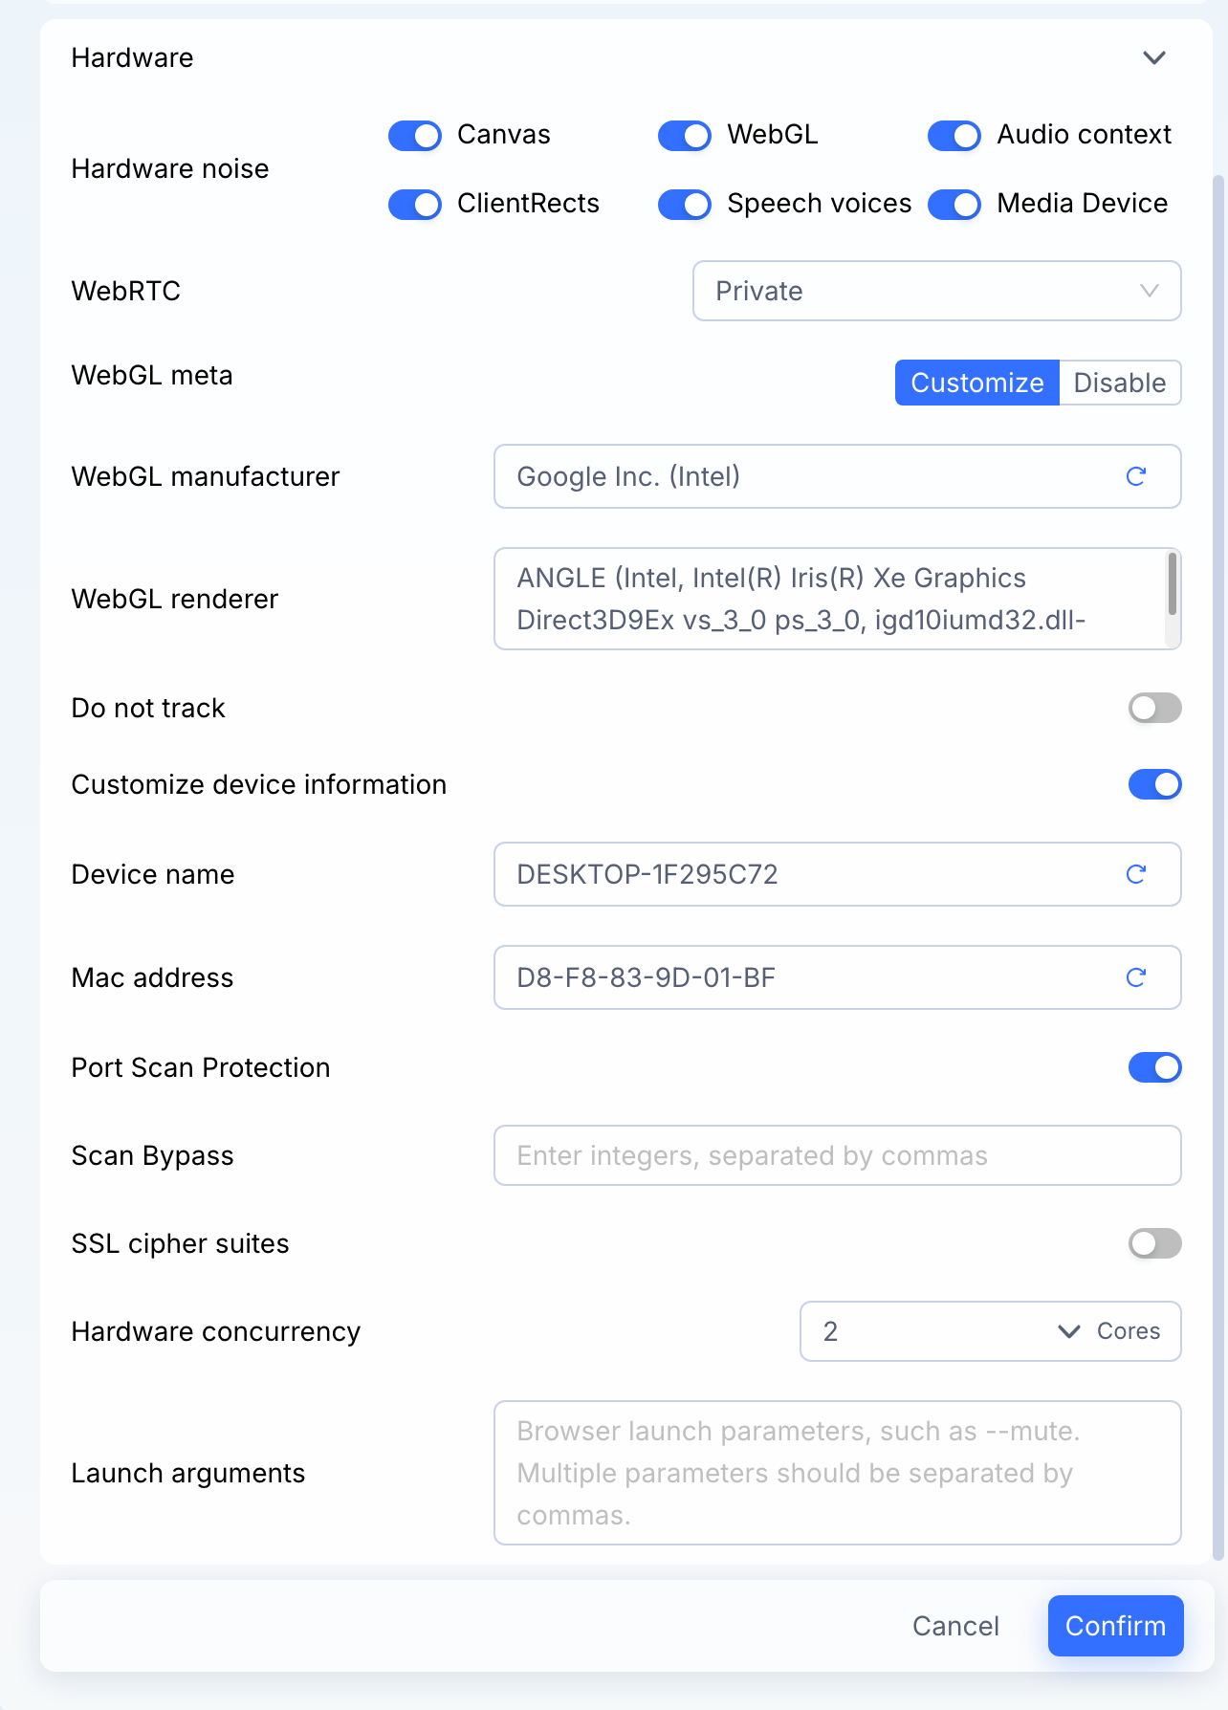Enable SSL cipher suites switch
The width and height of the screenshot is (1228, 1710).
1155,1243
